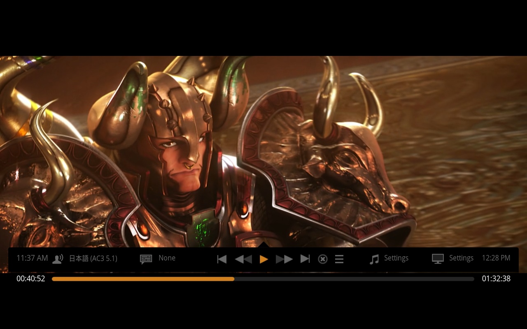Click the audio stream speaker icon

coord(58,259)
